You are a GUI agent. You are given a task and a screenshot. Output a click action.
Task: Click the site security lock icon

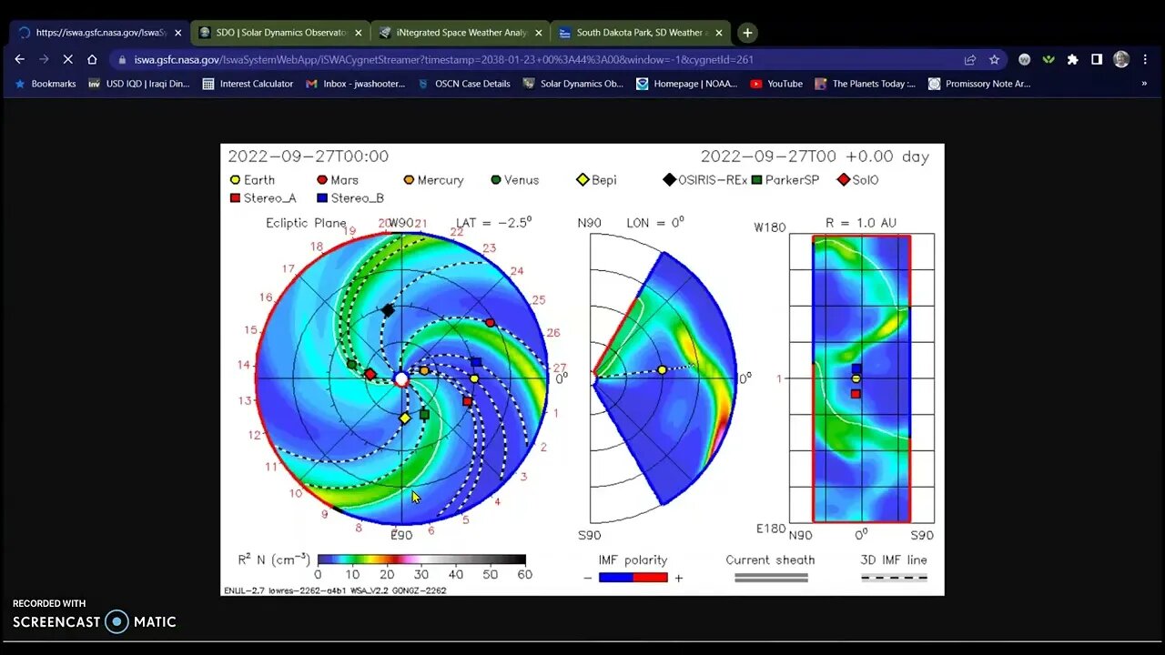point(123,59)
